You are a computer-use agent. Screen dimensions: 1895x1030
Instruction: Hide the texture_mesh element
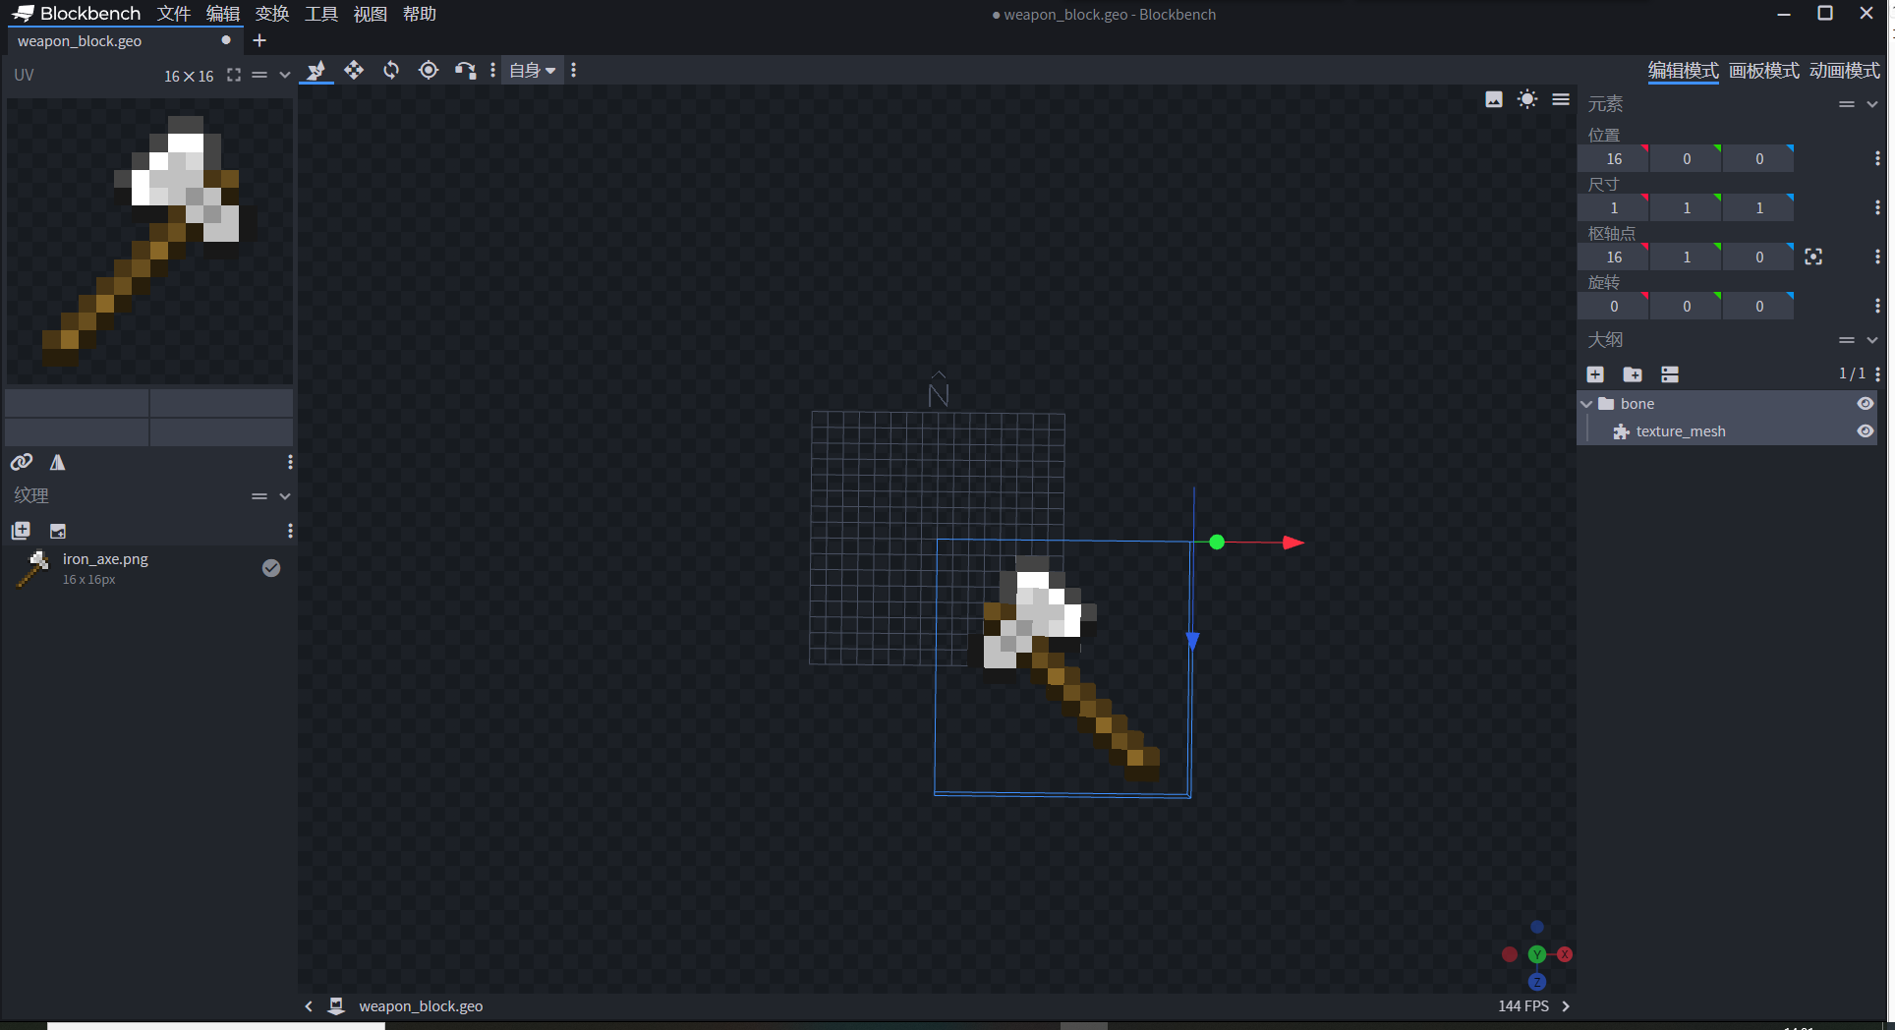[1865, 431]
